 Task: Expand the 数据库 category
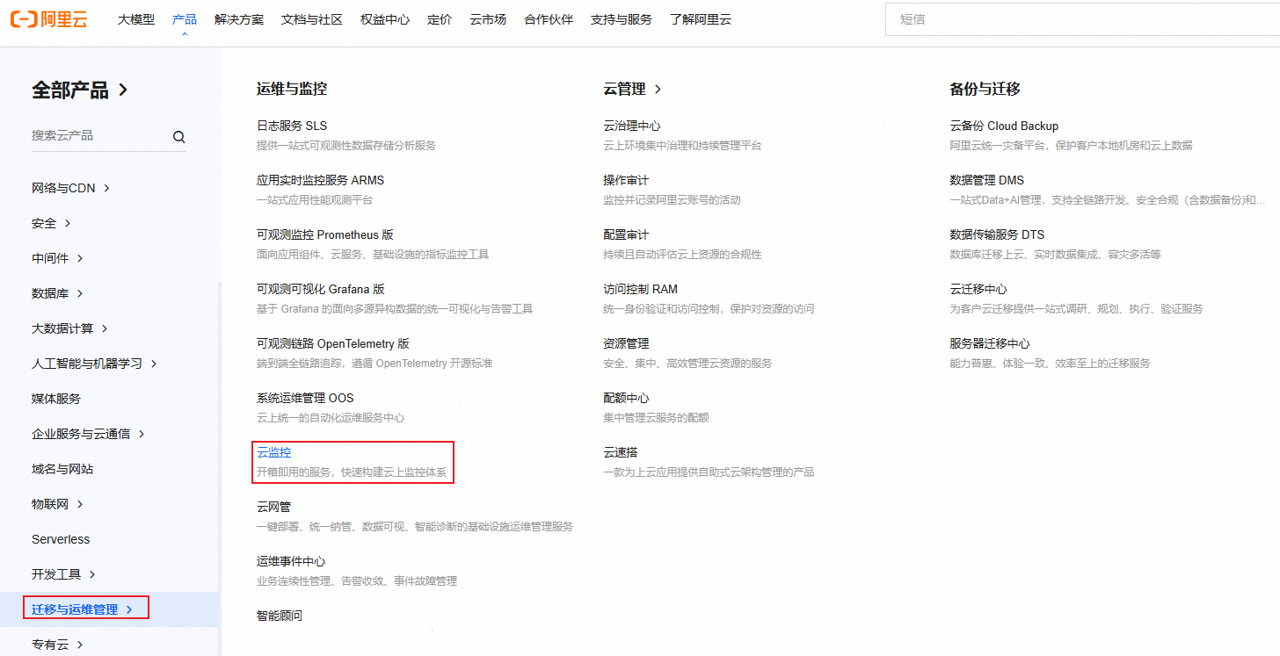pos(57,293)
